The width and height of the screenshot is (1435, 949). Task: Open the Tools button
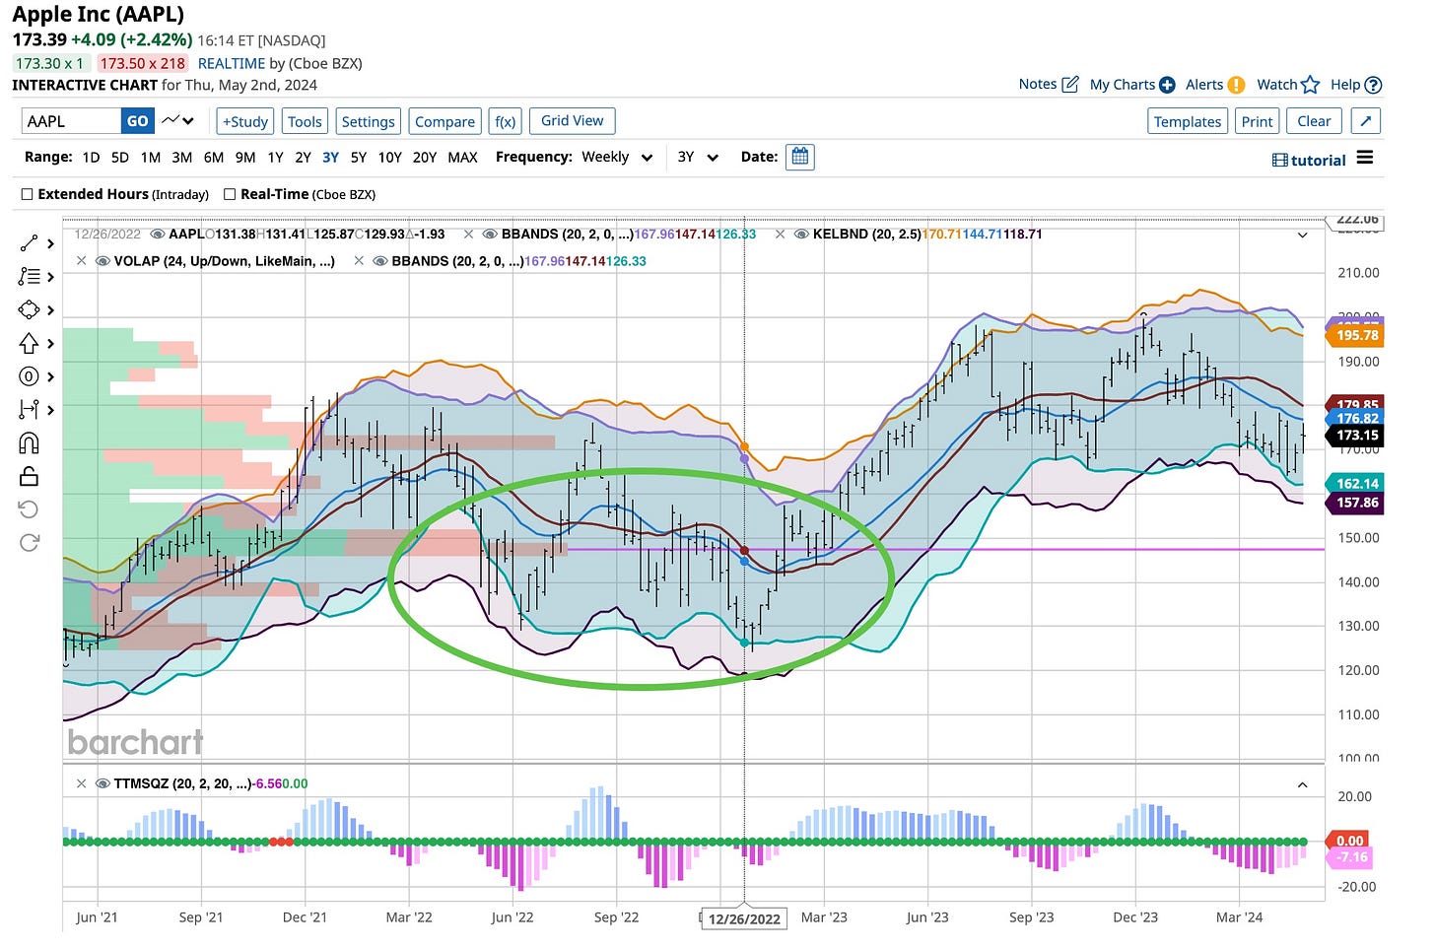(305, 121)
